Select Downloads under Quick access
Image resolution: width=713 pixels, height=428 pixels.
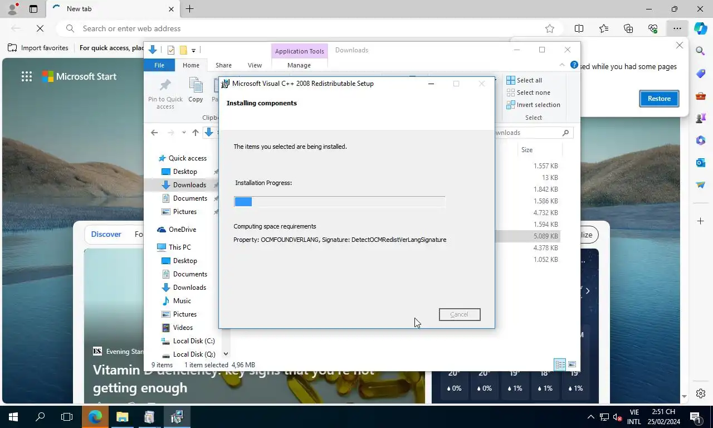pyautogui.click(x=189, y=185)
